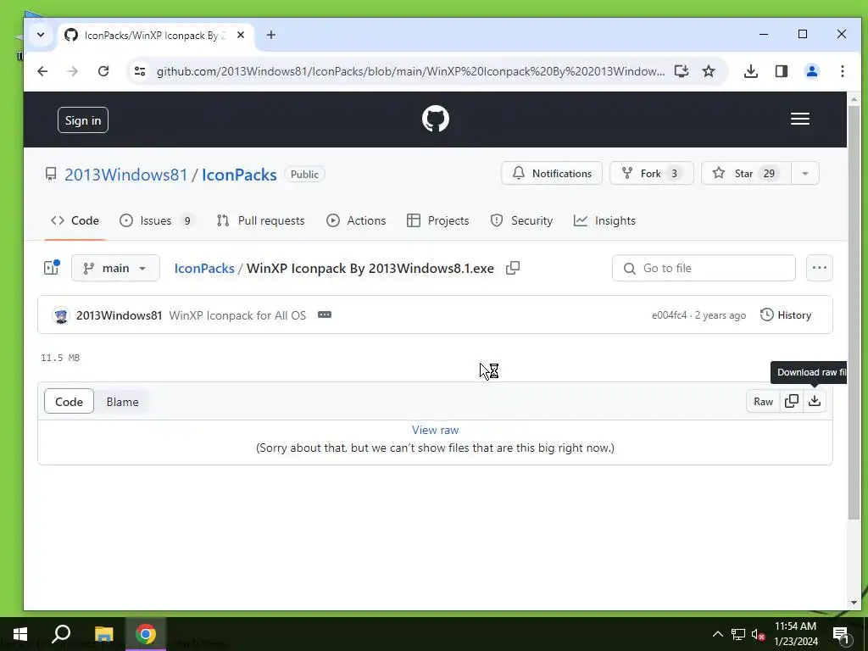
Task: Open the Projects tab
Action: [x=438, y=220]
